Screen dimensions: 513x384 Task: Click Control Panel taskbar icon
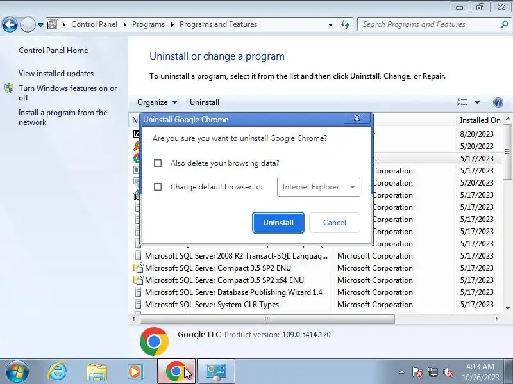point(216,372)
